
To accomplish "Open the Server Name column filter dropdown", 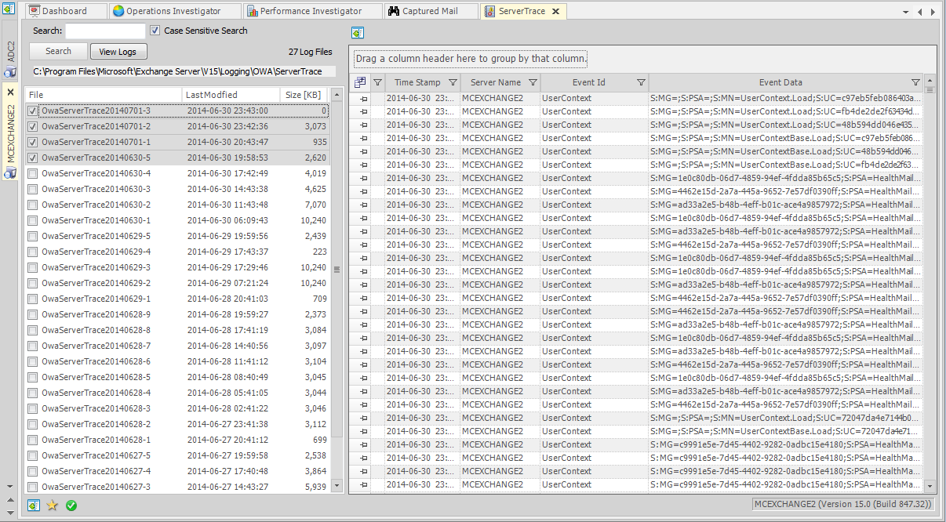I will (533, 82).
